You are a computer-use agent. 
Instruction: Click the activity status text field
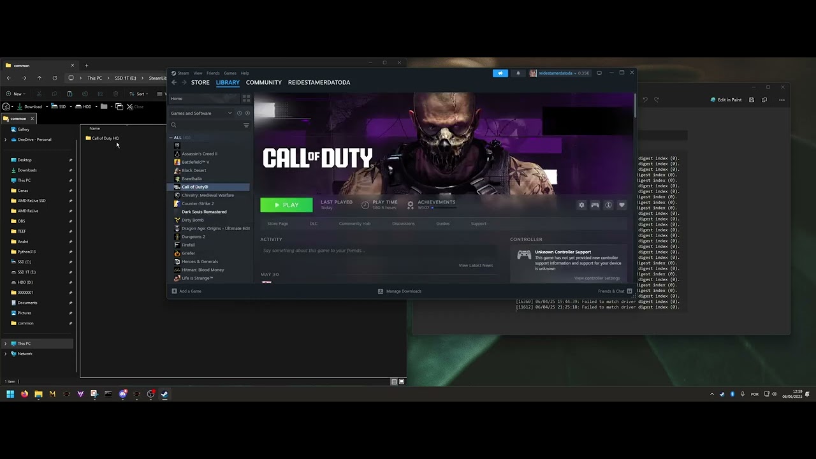379,251
